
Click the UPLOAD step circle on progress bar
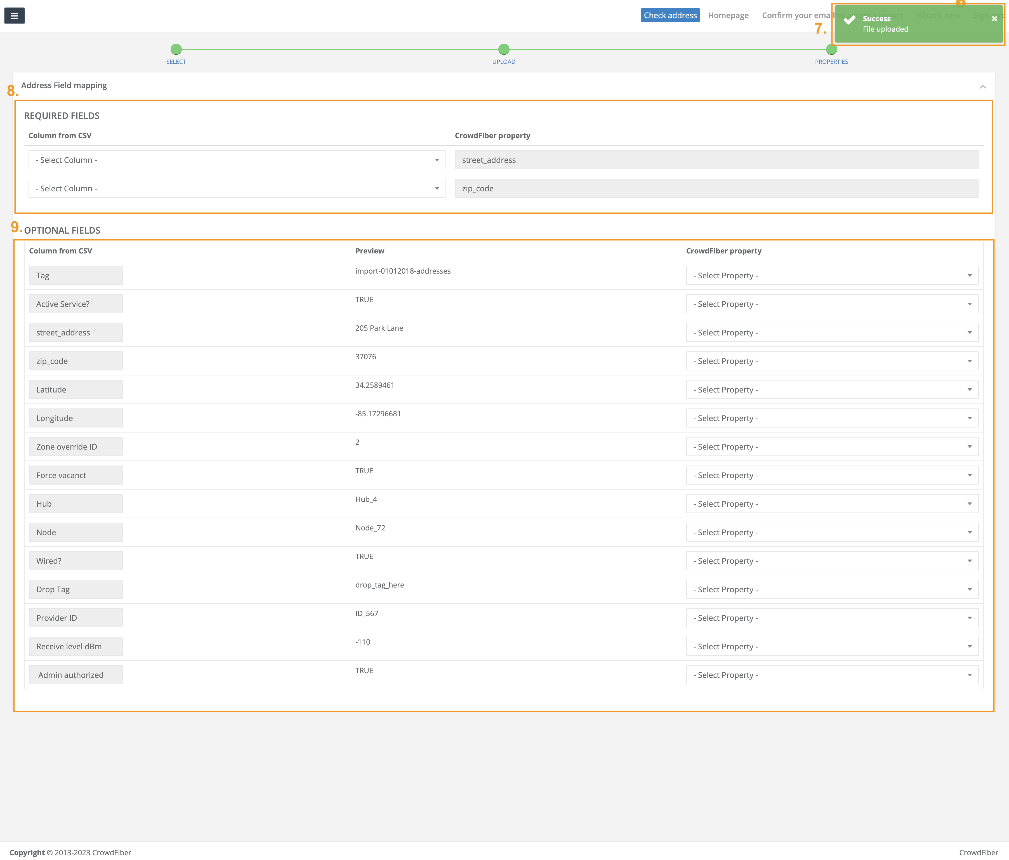(x=504, y=49)
